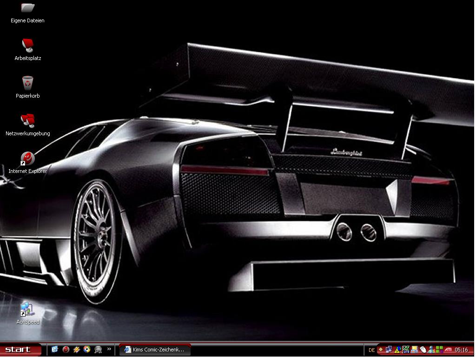Click the ATI tray icon

(449, 350)
